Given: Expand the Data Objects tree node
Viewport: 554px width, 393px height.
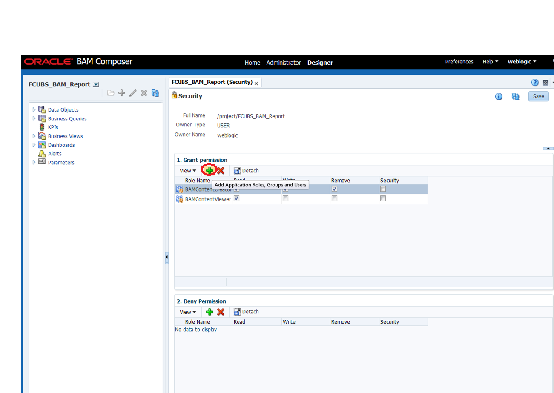Looking at the screenshot, I should (x=34, y=109).
